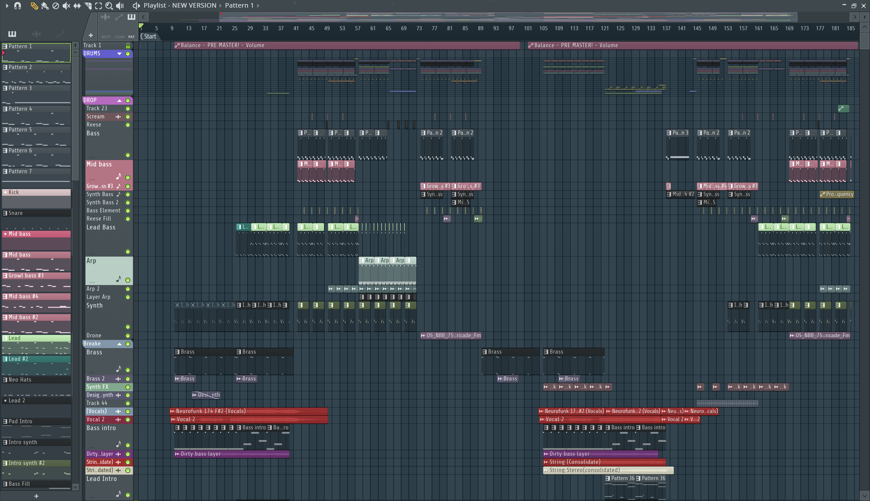Show automation clips with picker automation icon
This screenshot has width=870, height=501.
pyautogui.click(x=61, y=34)
